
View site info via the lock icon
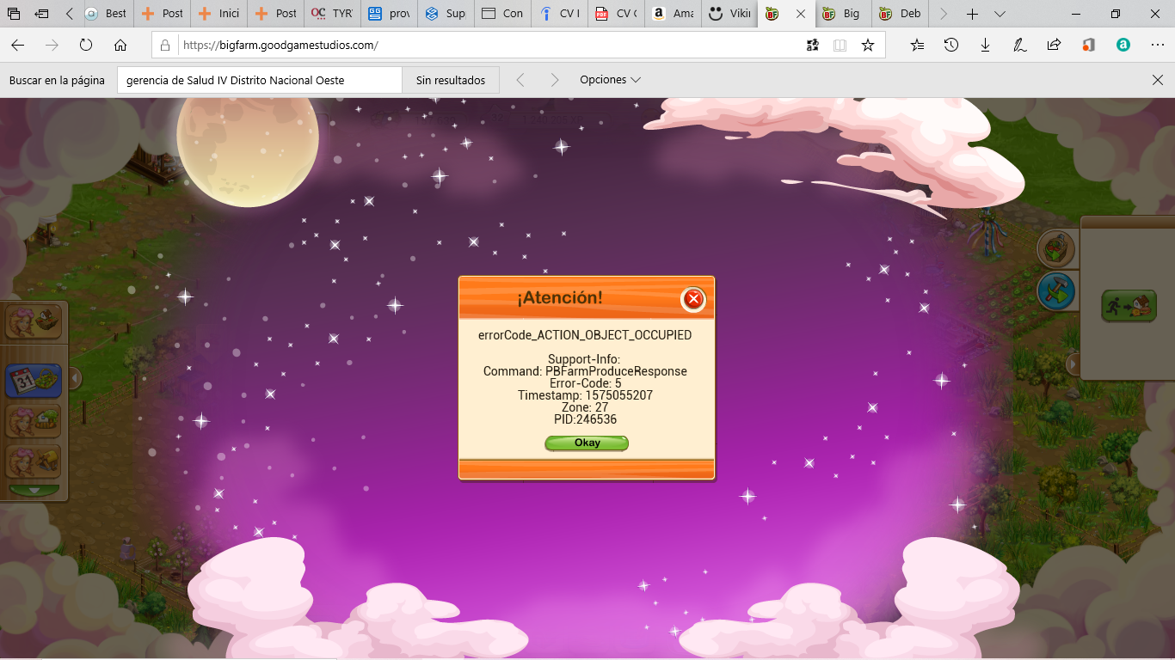165,45
